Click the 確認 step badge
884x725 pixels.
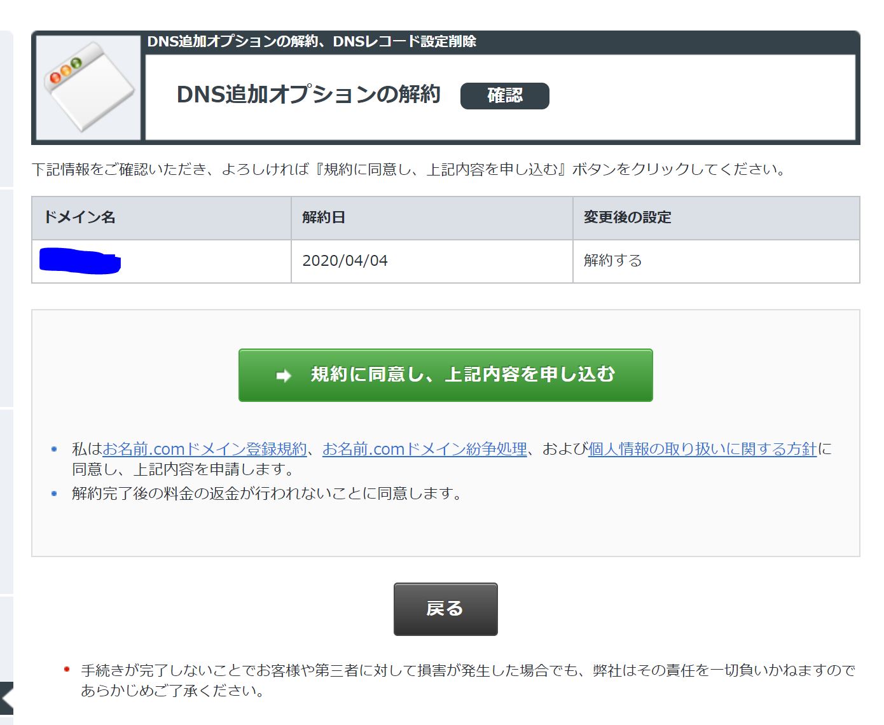pyautogui.click(x=504, y=95)
